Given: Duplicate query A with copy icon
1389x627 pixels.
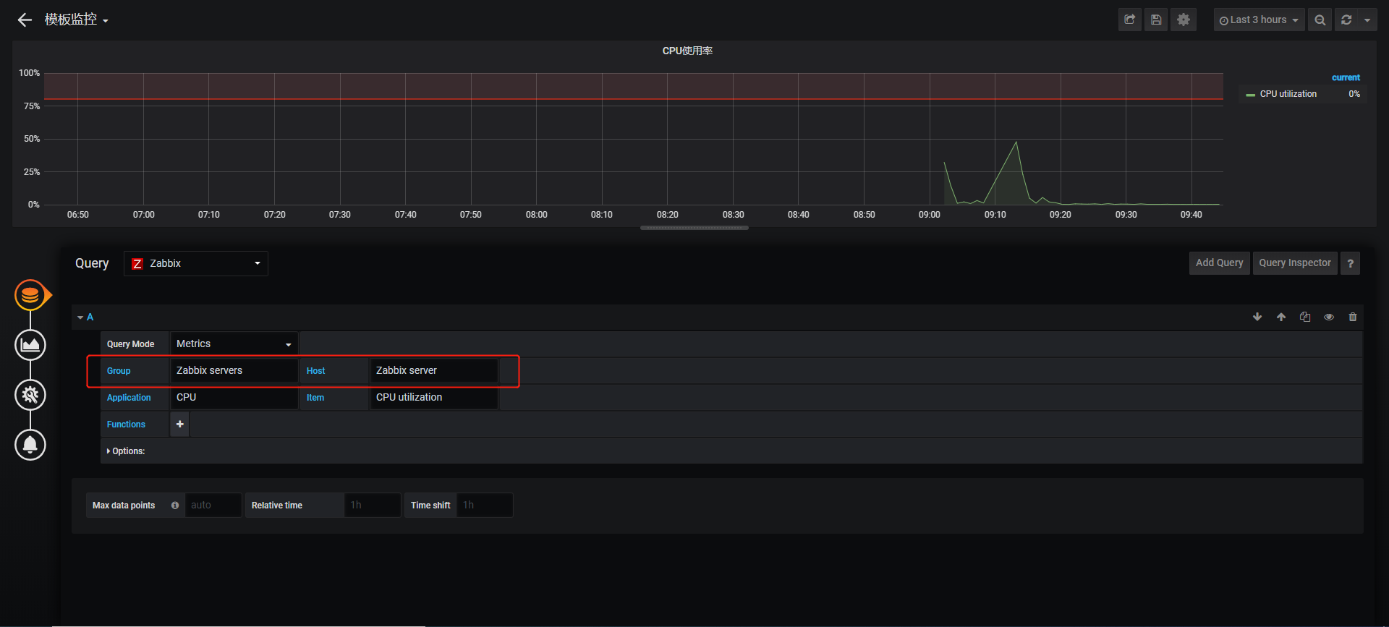Looking at the screenshot, I should [x=1305, y=317].
